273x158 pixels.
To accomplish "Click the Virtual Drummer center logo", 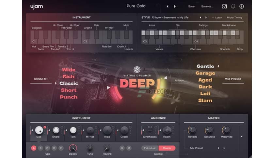I will click(x=137, y=70).
